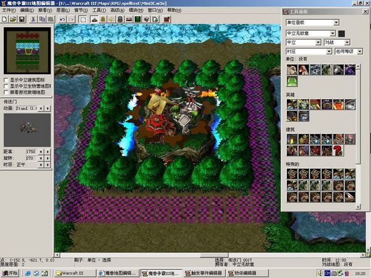
Task: Click the New Map toolbar icon
Action: [6, 20]
